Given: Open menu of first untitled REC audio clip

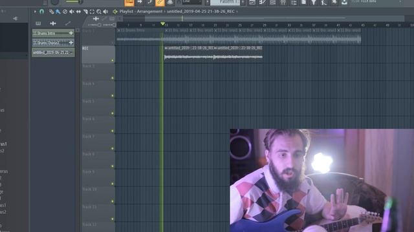Looking at the screenshot, I should coord(166,48).
